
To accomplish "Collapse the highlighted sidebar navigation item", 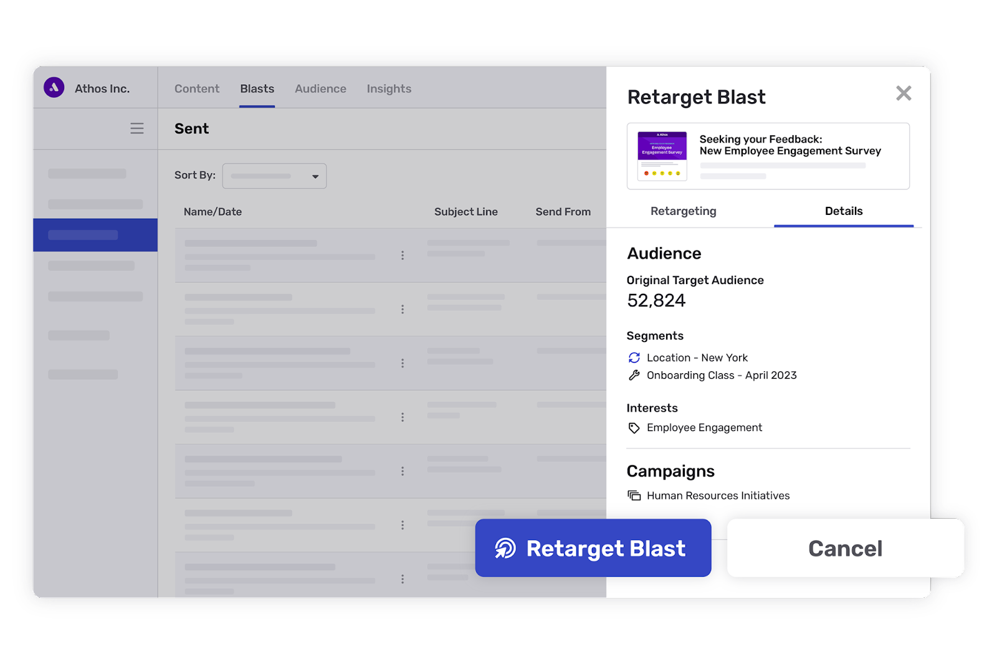I will pyautogui.click(x=95, y=235).
